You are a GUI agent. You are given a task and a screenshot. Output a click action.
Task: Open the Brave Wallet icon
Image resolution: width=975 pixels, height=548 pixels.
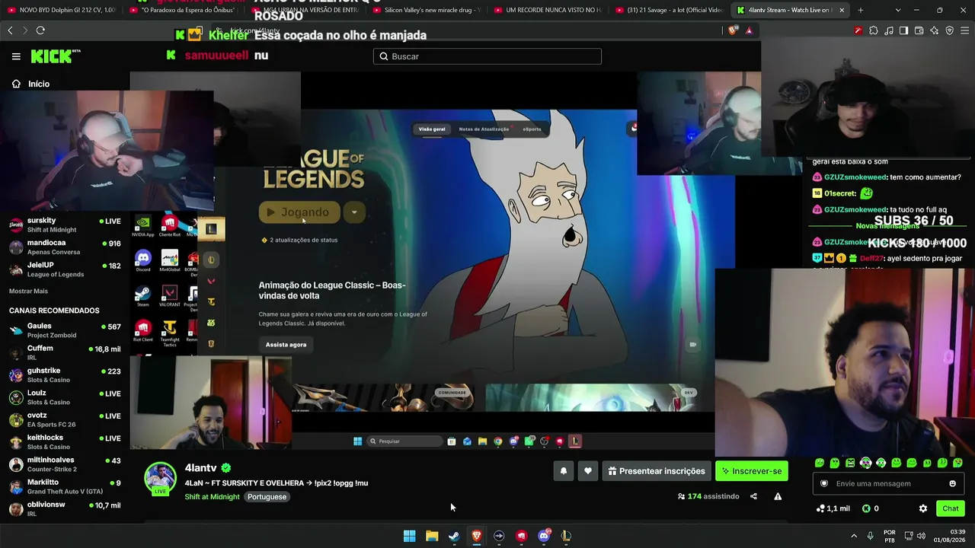pyautogui.click(x=919, y=30)
